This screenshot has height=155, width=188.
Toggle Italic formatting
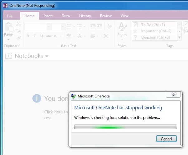point(35,36)
